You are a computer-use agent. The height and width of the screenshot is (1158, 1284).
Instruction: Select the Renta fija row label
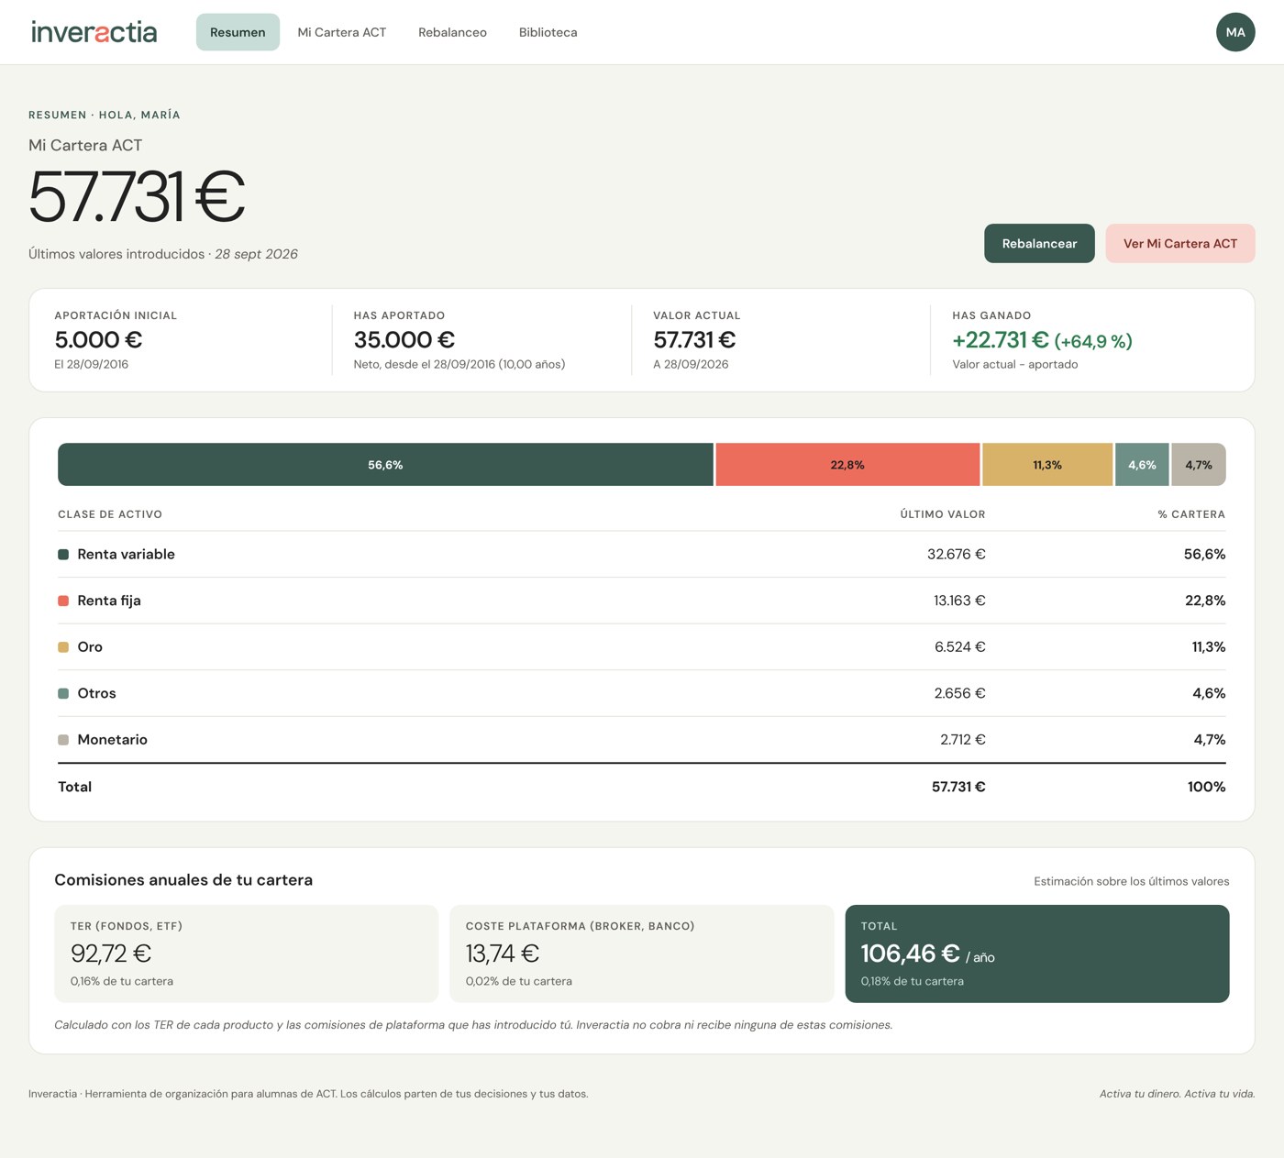point(109,601)
